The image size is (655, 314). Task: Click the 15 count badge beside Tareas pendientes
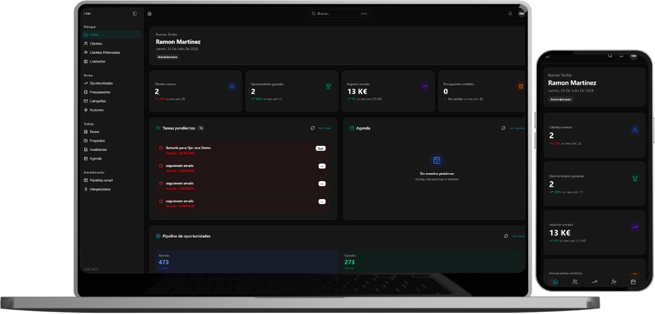click(x=201, y=128)
